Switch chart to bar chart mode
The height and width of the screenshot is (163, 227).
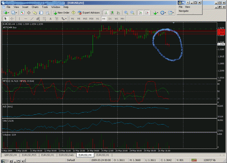[x=106, y=13]
